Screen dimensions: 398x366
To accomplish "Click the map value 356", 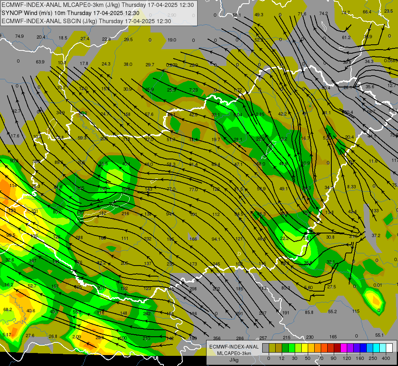I will click(217, 338).
